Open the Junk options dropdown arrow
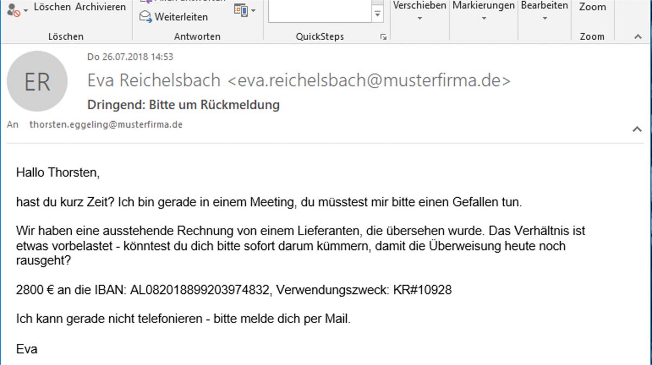This screenshot has height=365, width=652. coord(24,9)
